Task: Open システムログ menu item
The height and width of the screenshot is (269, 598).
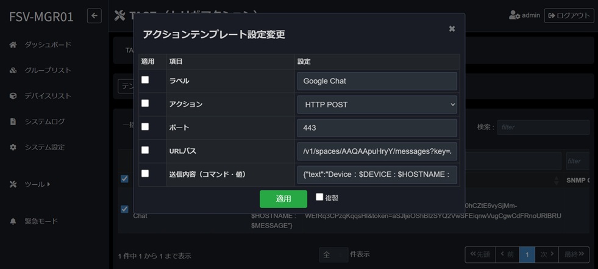Action: (44, 122)
